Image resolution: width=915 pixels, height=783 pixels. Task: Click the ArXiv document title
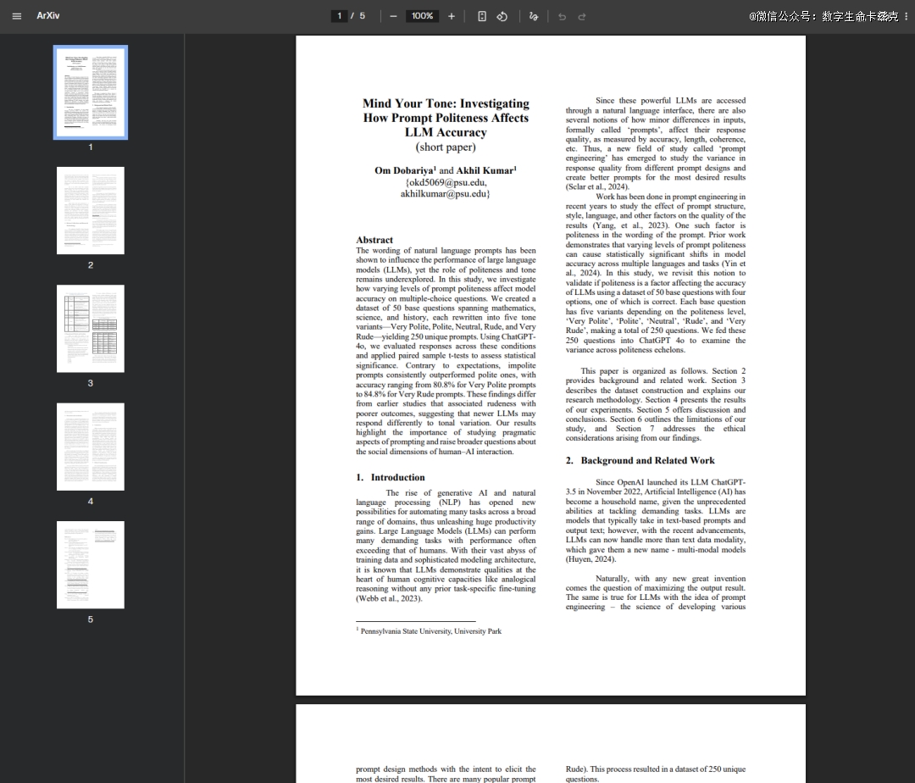[48, 16]
